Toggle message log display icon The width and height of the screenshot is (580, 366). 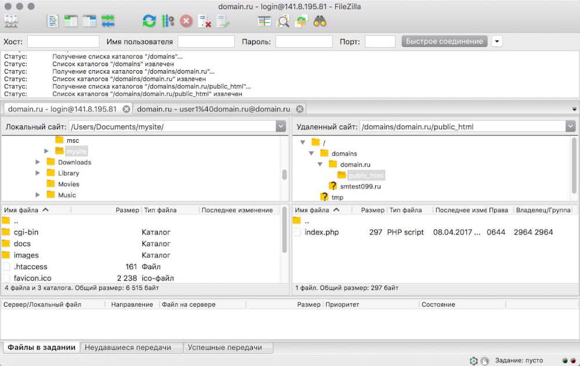coord(53,21)
